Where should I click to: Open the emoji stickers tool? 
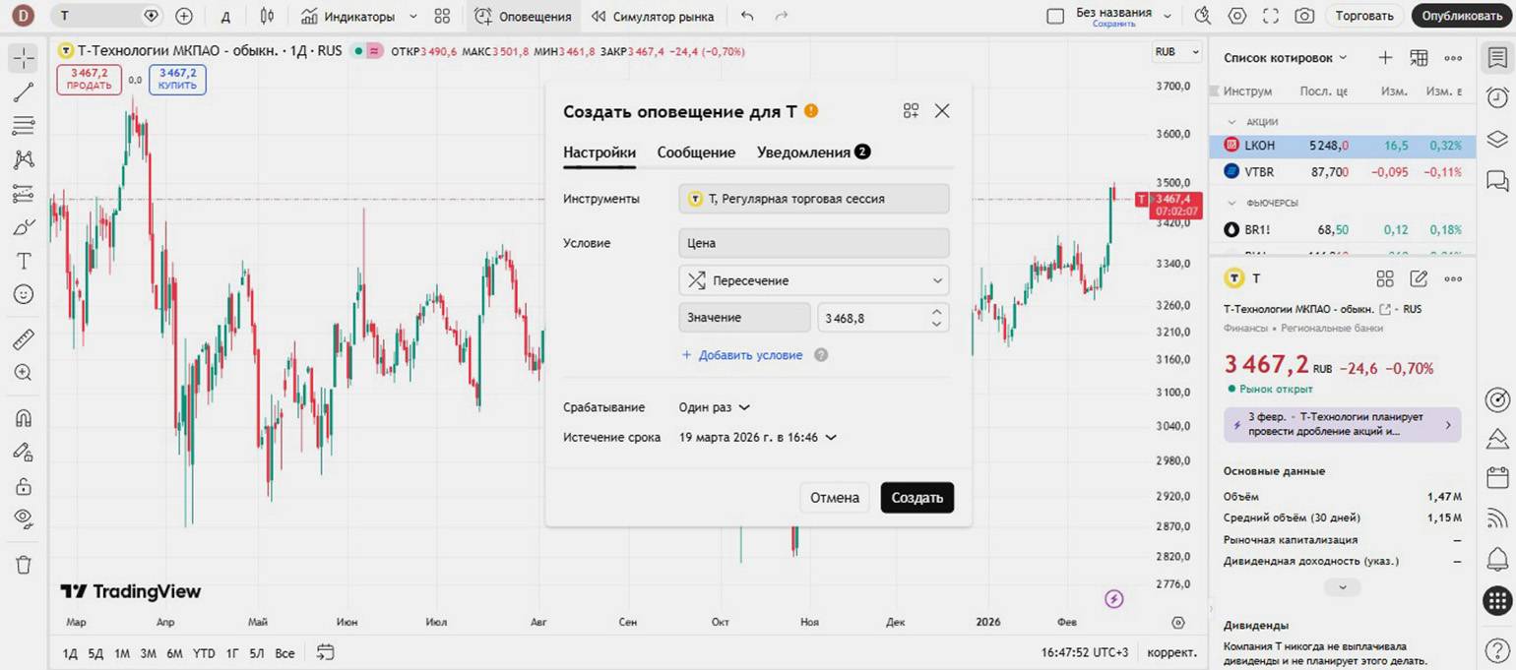tap(24, 294)
